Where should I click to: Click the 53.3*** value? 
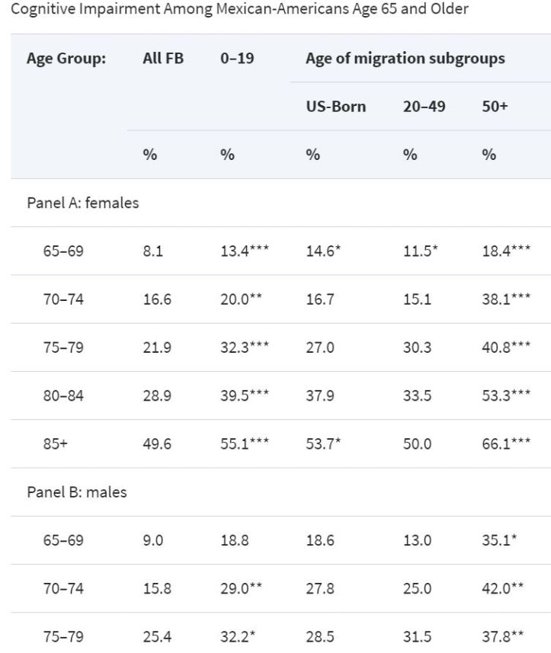pyautogui.click(x=506, y=395)
